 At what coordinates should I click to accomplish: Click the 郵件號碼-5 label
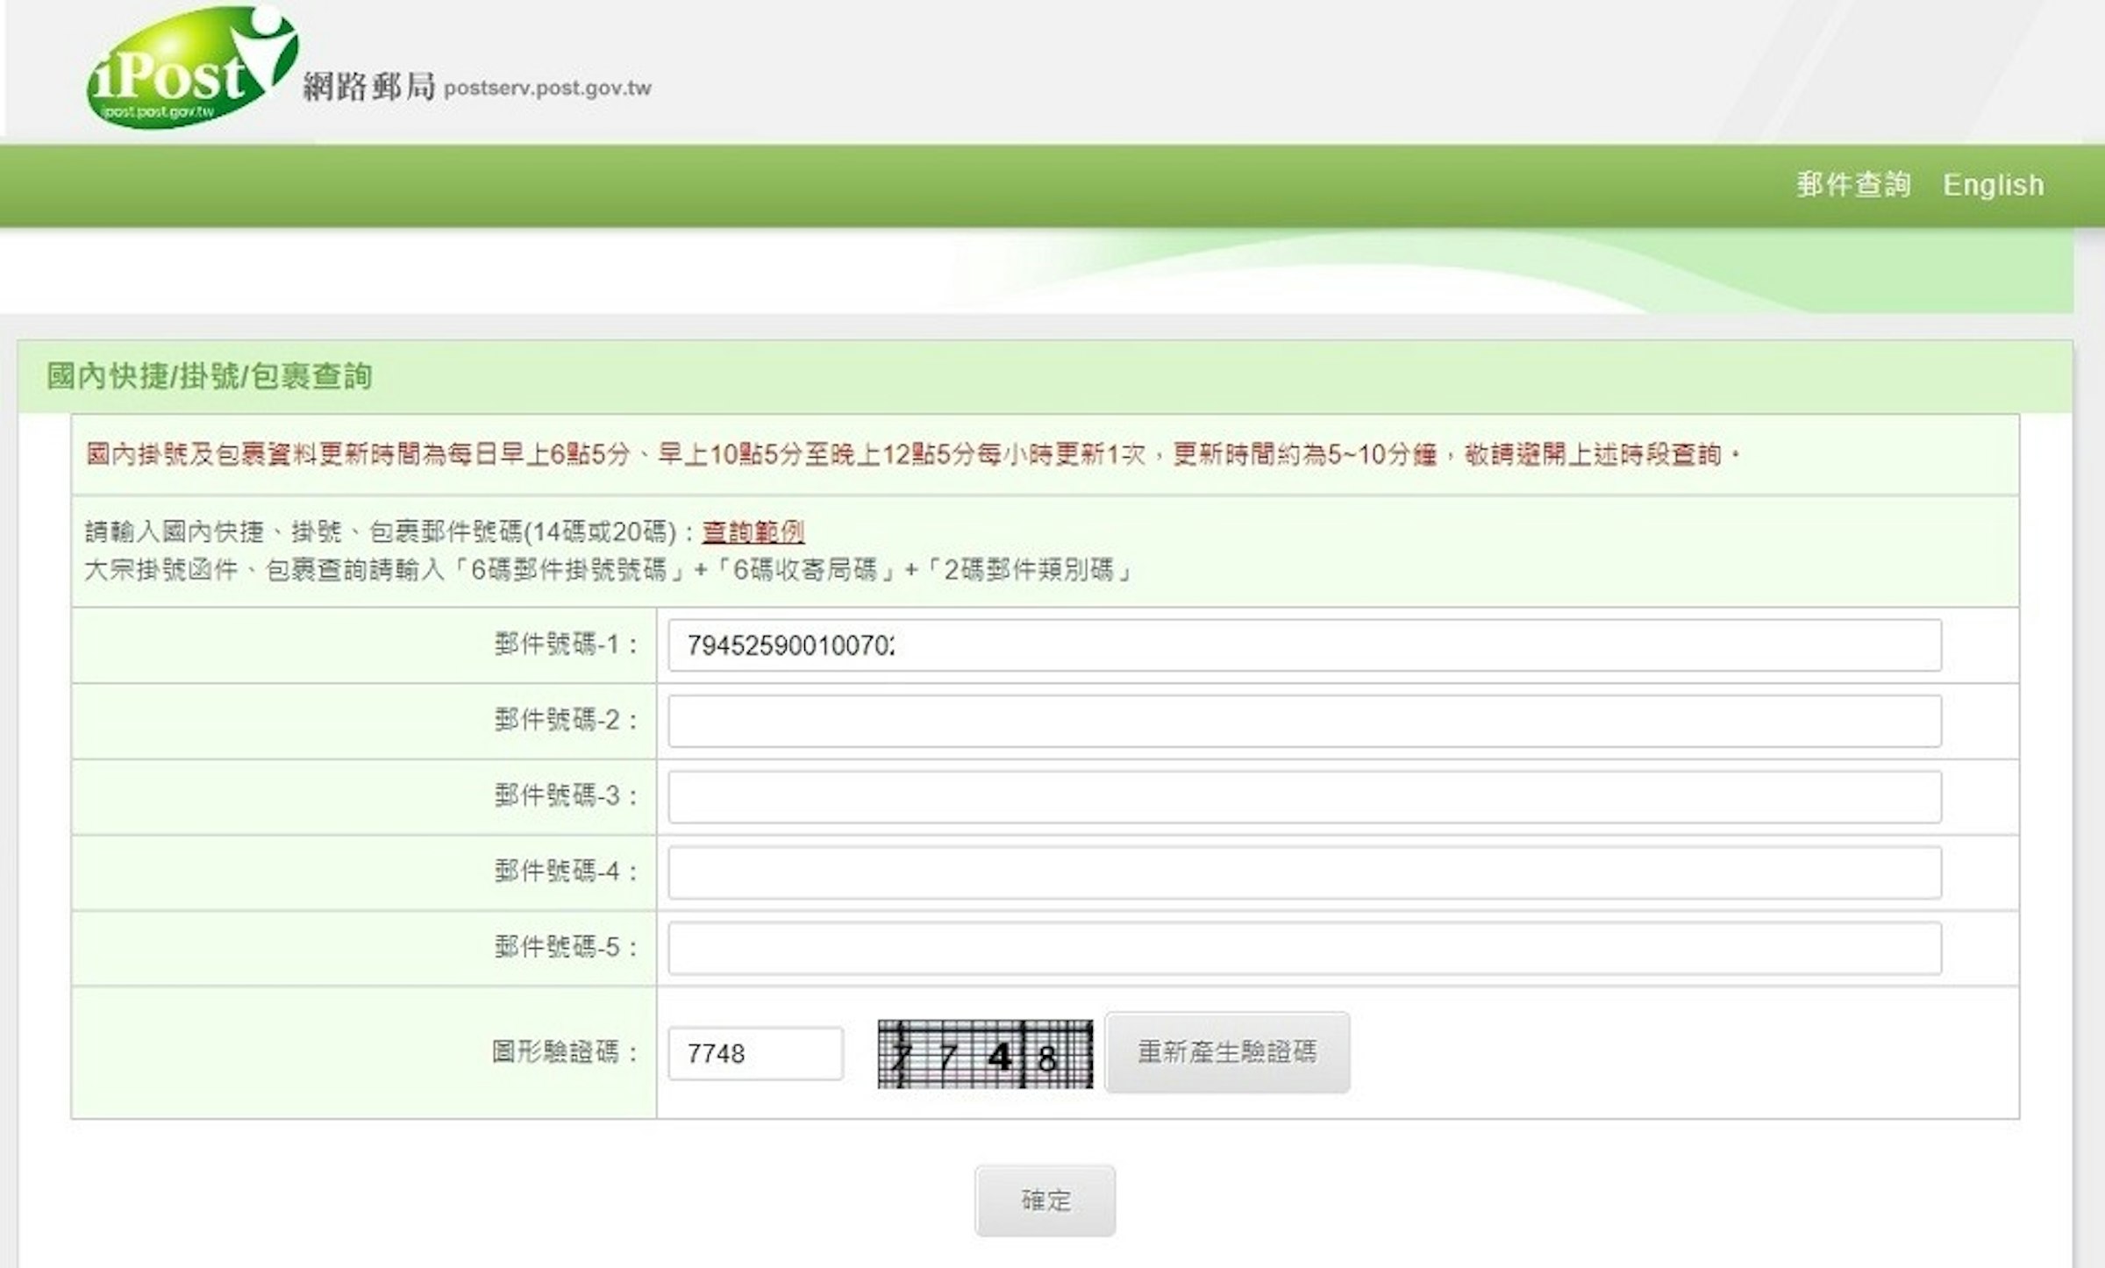point(567,947)
